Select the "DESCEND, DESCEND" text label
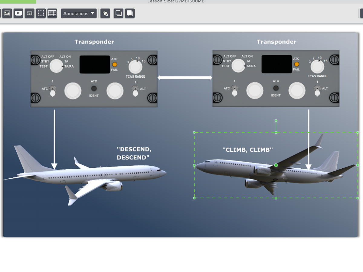 click(134, 153)
